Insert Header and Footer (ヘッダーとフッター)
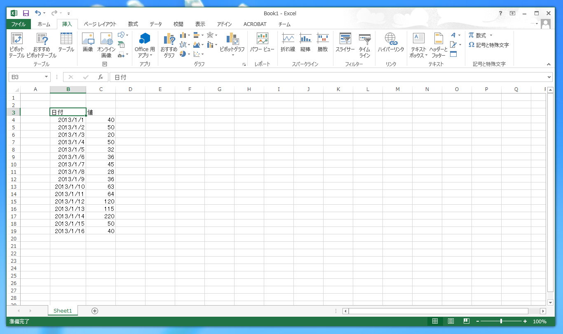563x334 pixels. 439,45
